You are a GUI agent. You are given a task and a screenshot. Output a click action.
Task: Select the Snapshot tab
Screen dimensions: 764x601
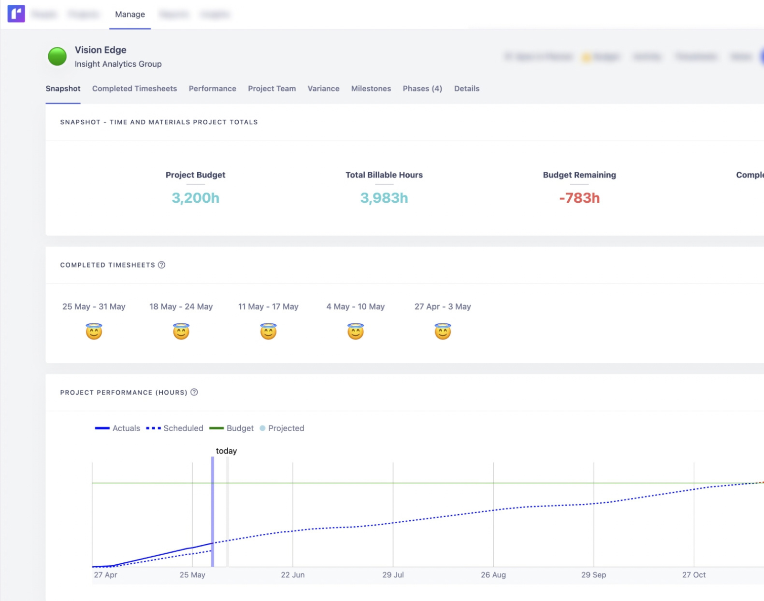tap(63, 89)
